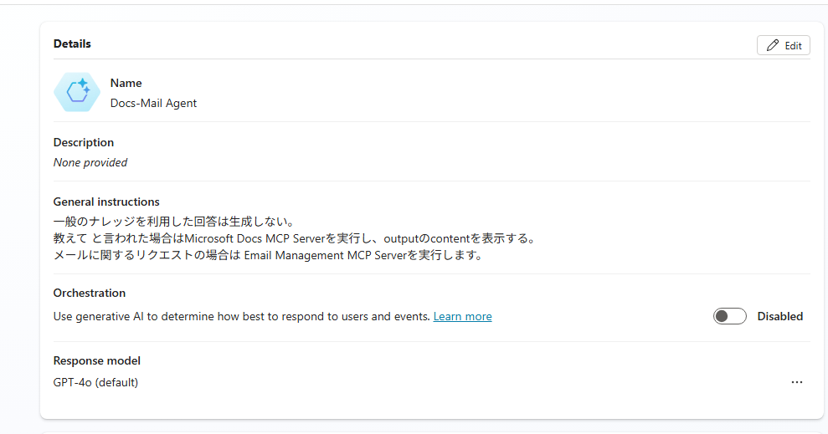Click the instruction line mentioning Email Management MCP Server
828x434 pixels.
pyautogui.click(x=268, y=255)
